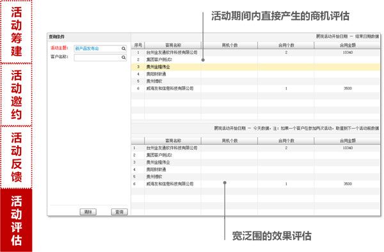The image size is (384, 252).
Task: Select 威海友和信息科技有限公司 in the 今天数据 table
Action: [x=170, y=184]
